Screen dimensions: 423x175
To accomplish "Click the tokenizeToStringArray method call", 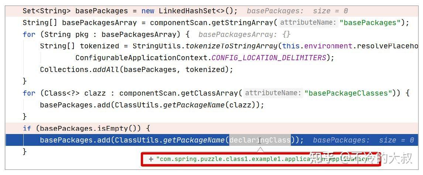I will click(x=231, y=46).
